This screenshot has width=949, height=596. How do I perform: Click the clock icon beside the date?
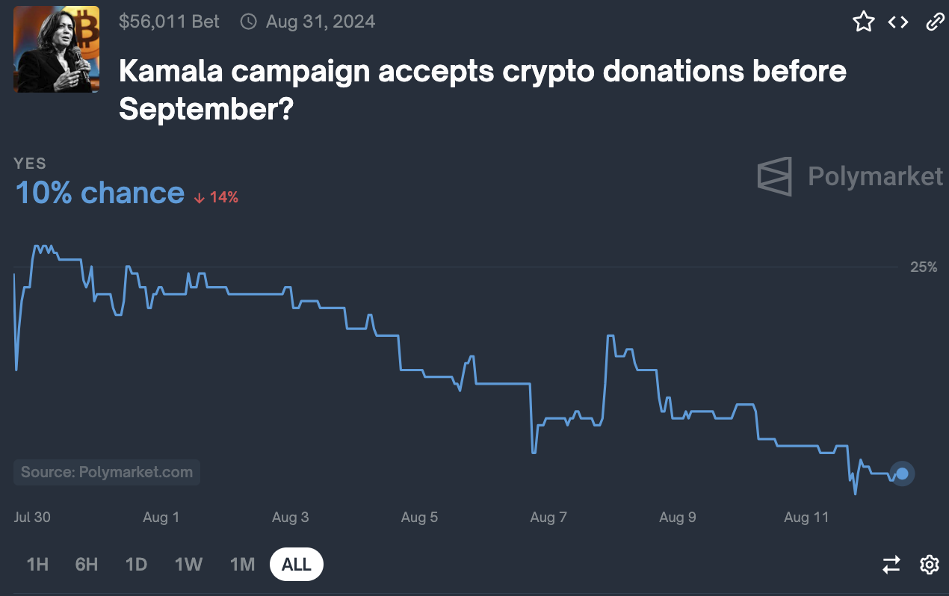click(x=248, y=22)
